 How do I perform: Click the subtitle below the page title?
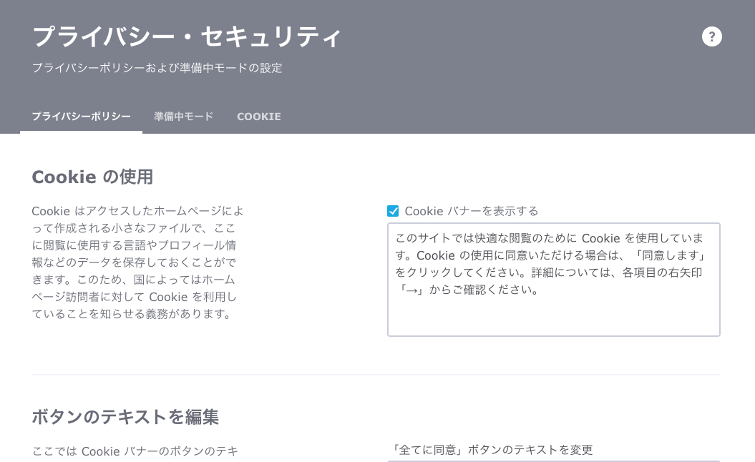pyautogui.click(x=156, y=68)
